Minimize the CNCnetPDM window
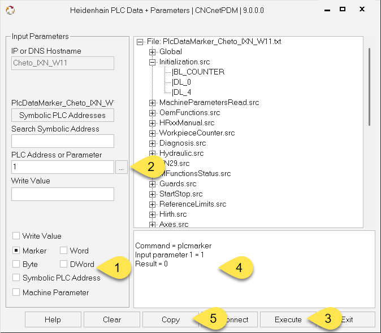381x333 pixels. pos(327,10)
